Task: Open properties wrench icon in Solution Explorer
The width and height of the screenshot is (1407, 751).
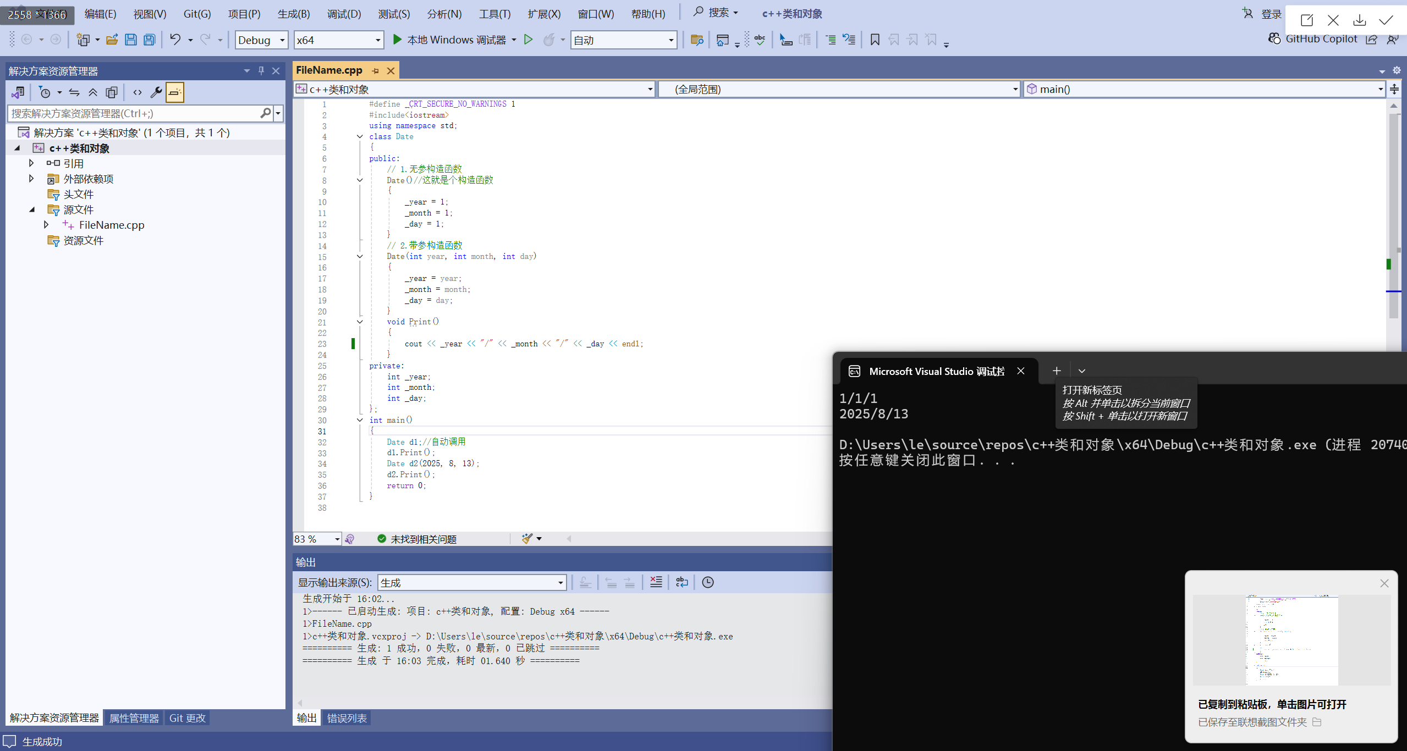Action: point(156,92)
